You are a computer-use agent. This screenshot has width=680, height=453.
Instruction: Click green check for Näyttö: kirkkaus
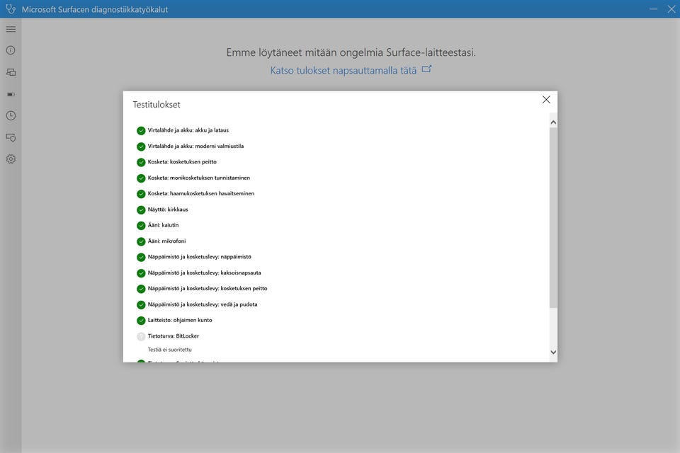(x=141, y=210)
